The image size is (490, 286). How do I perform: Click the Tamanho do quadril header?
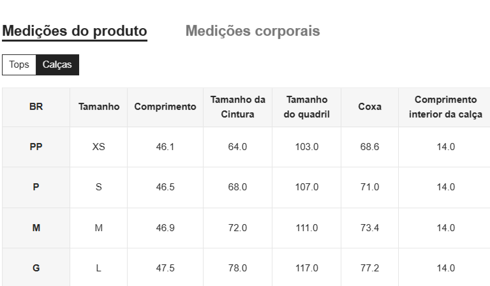[x=307, y=107]
